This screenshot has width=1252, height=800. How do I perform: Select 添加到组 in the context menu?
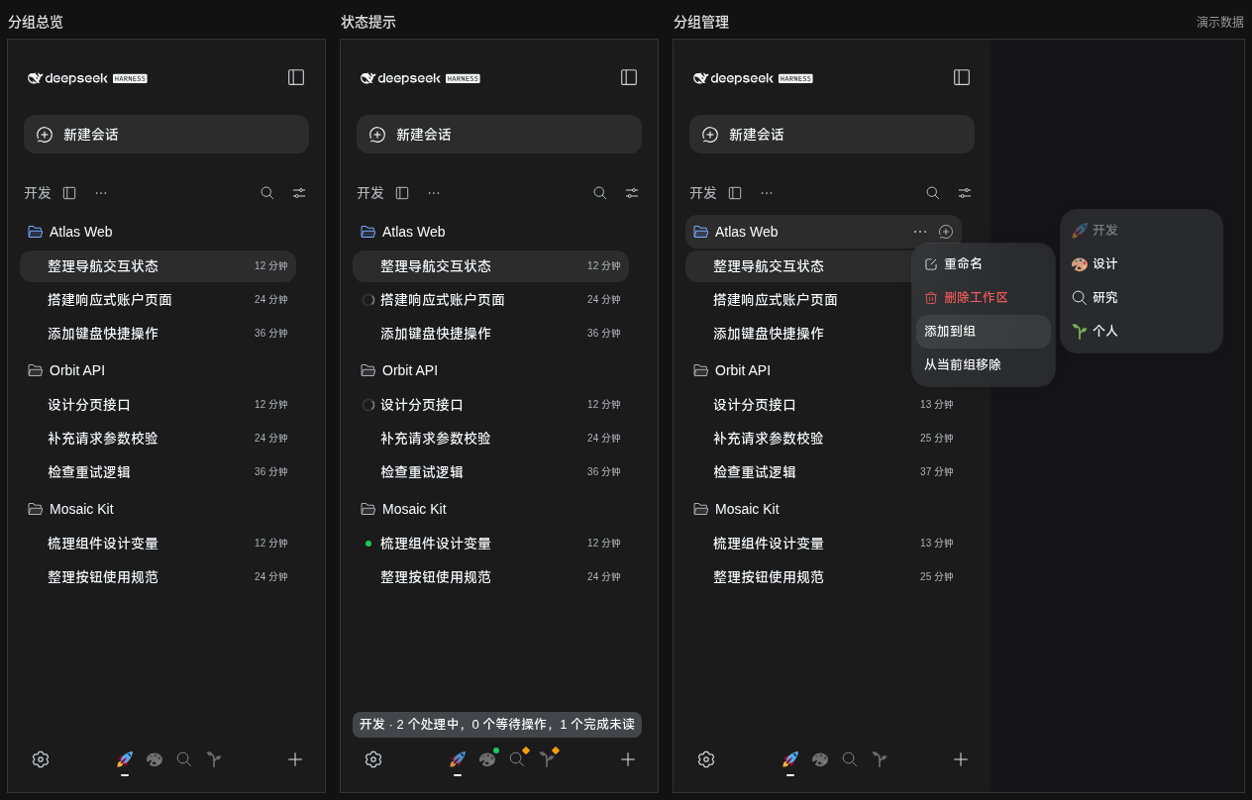tap(984, 332)
